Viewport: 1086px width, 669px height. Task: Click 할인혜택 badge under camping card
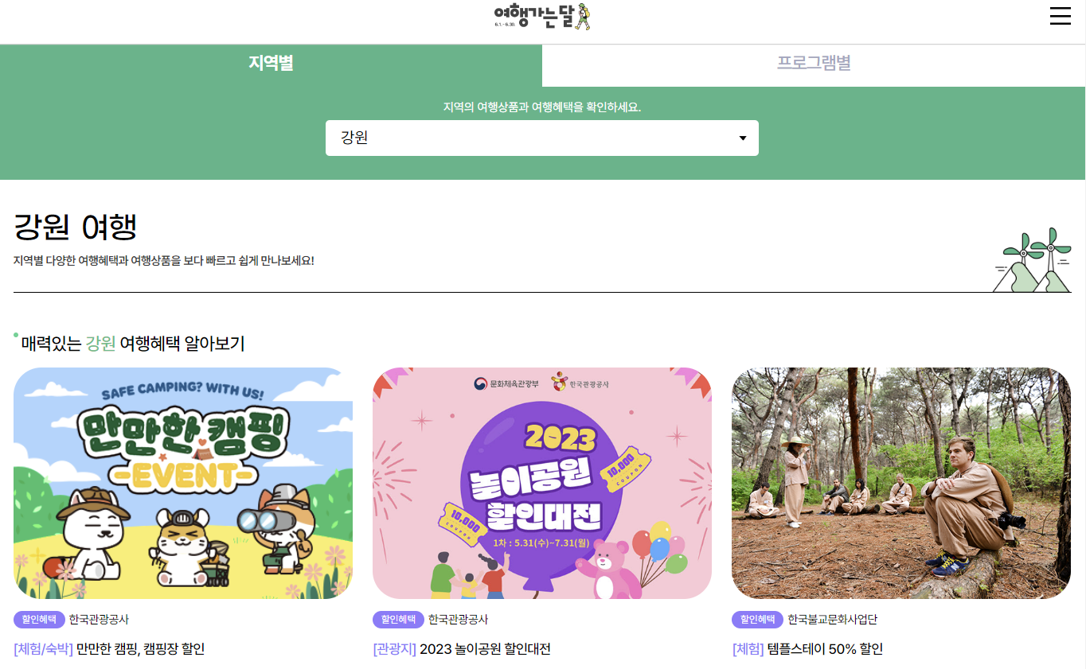click(40, 620)
